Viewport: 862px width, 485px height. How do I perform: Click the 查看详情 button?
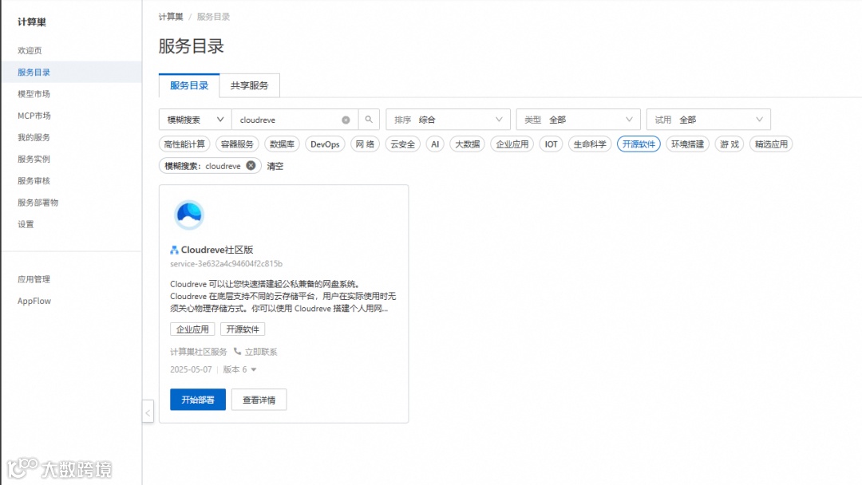(259, 400)
